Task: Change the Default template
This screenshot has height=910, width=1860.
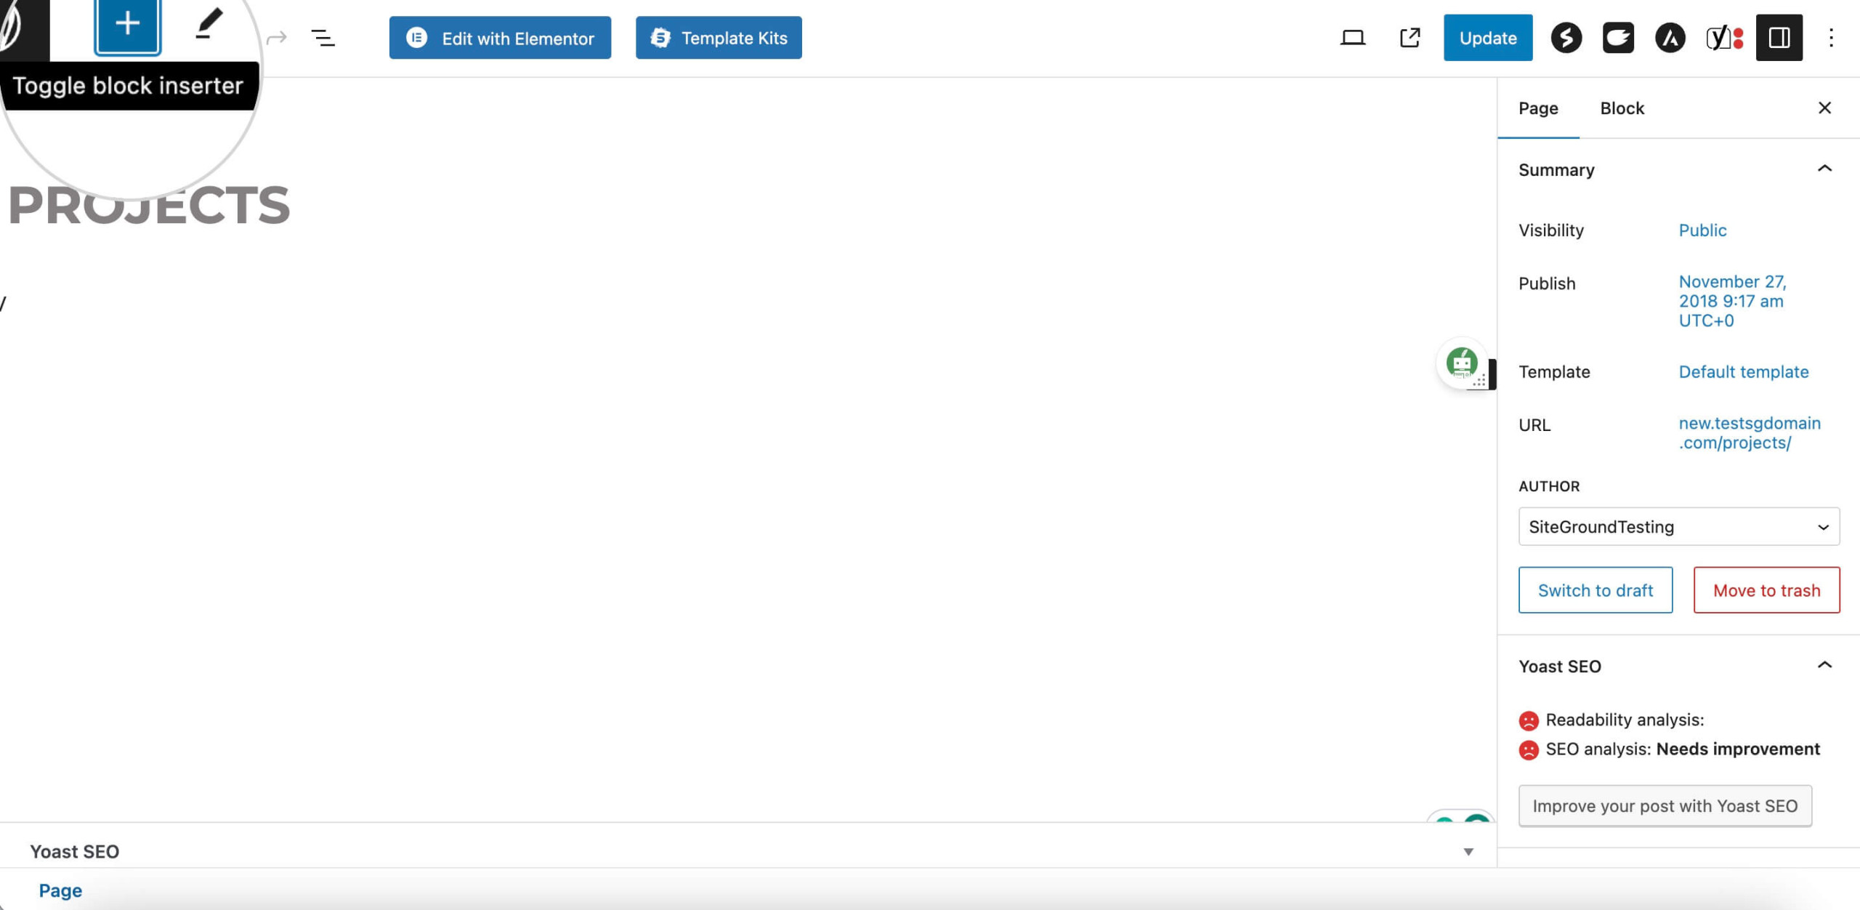Action: tap(1743, 372)
